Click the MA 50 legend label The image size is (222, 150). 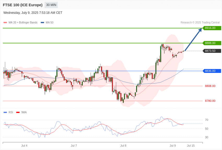tap(50, 22)
